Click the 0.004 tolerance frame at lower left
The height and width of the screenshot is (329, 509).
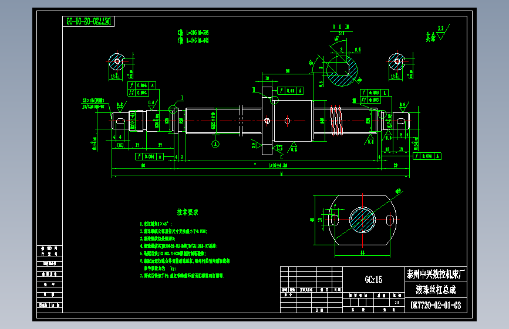pos(149,157)
